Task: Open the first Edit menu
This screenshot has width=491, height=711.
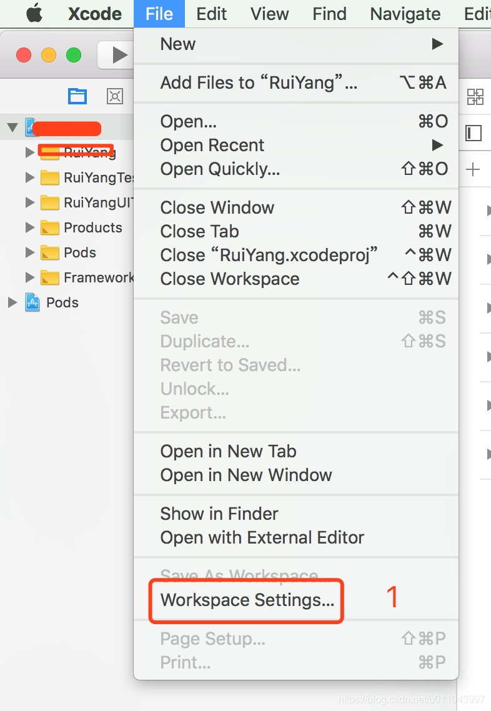Action: 211,14
